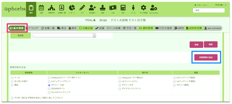Select the その他 radio button
Viewport: 232px width, 104px height.
(12, 98)
